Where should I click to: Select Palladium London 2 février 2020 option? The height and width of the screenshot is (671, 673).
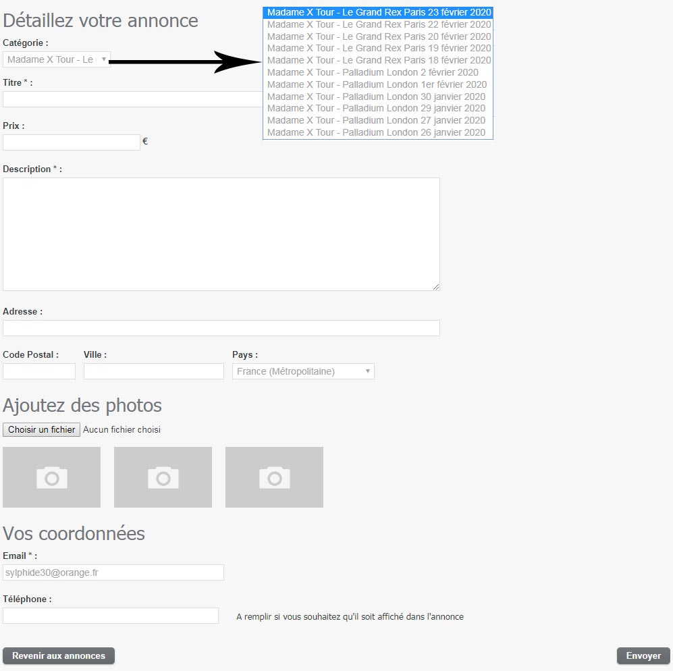tap(373, 72)
